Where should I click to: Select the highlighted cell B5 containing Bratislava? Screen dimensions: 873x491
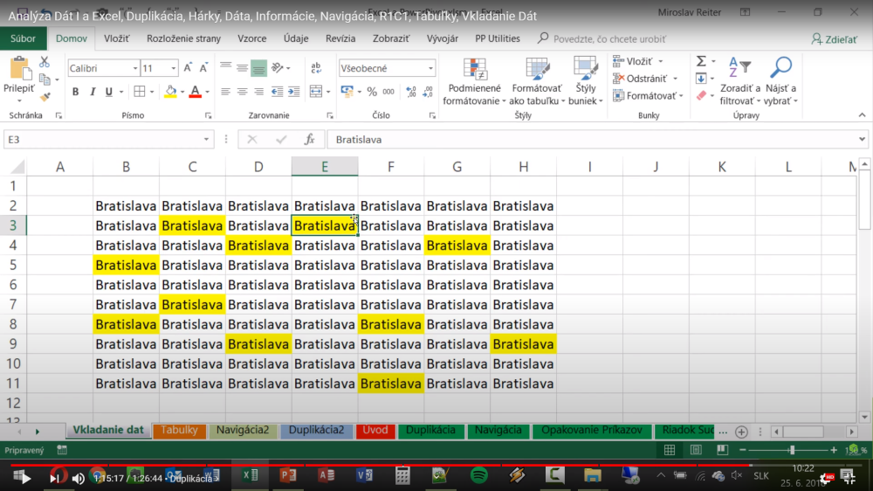(127, 265)
